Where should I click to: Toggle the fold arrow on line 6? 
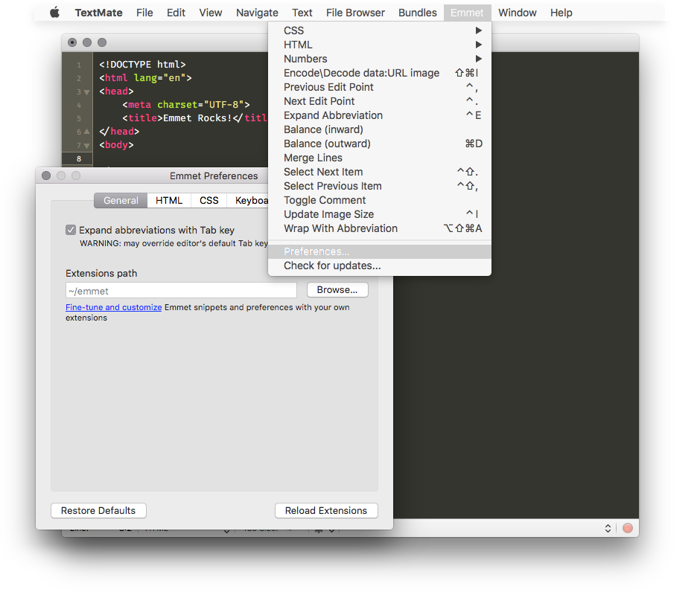[87, 132]
